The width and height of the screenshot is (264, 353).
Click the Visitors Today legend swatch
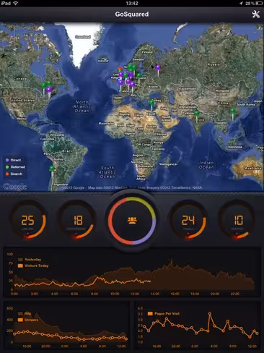20,265
